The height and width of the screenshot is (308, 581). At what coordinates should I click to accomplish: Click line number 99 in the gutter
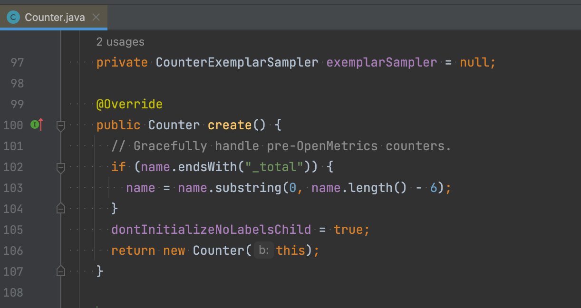(17, 104)
